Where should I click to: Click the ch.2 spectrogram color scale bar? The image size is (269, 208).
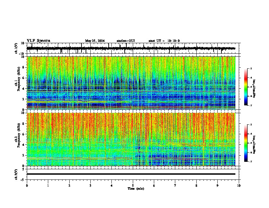[x=246, y=143]
